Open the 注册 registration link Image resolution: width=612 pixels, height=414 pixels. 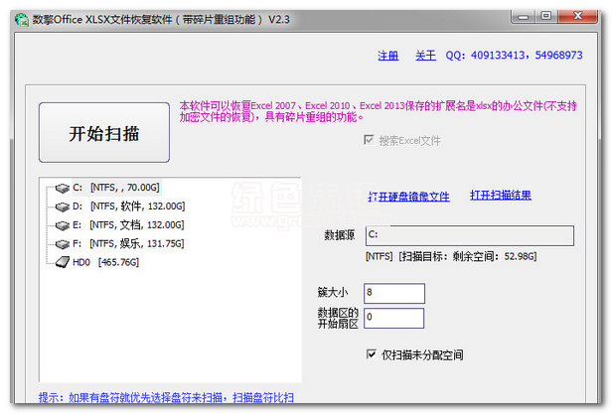tap(387, 56)
